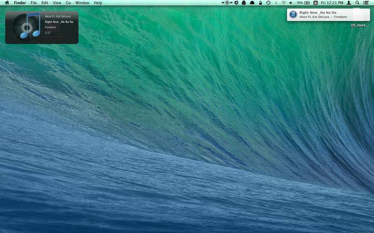Open the View menu
The width and height of the screenshot is (374, 233).
point(57,3)
